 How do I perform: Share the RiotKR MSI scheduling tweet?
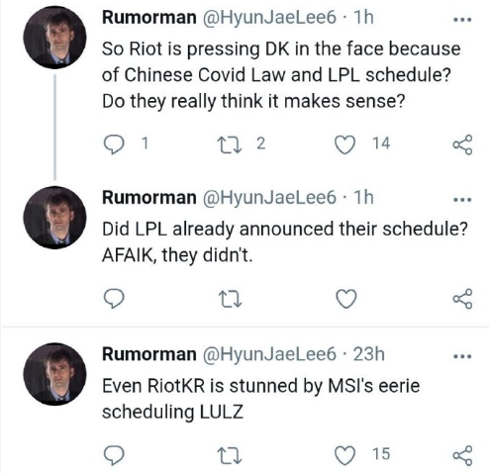tap(462, 455)
